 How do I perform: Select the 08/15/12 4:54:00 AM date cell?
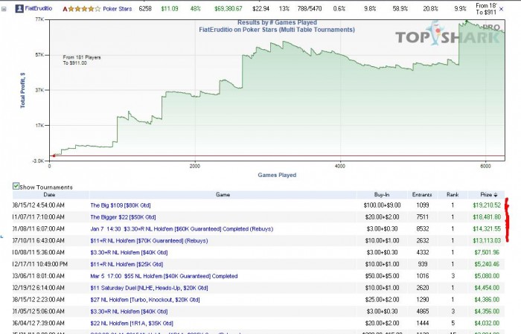(39, 205)
